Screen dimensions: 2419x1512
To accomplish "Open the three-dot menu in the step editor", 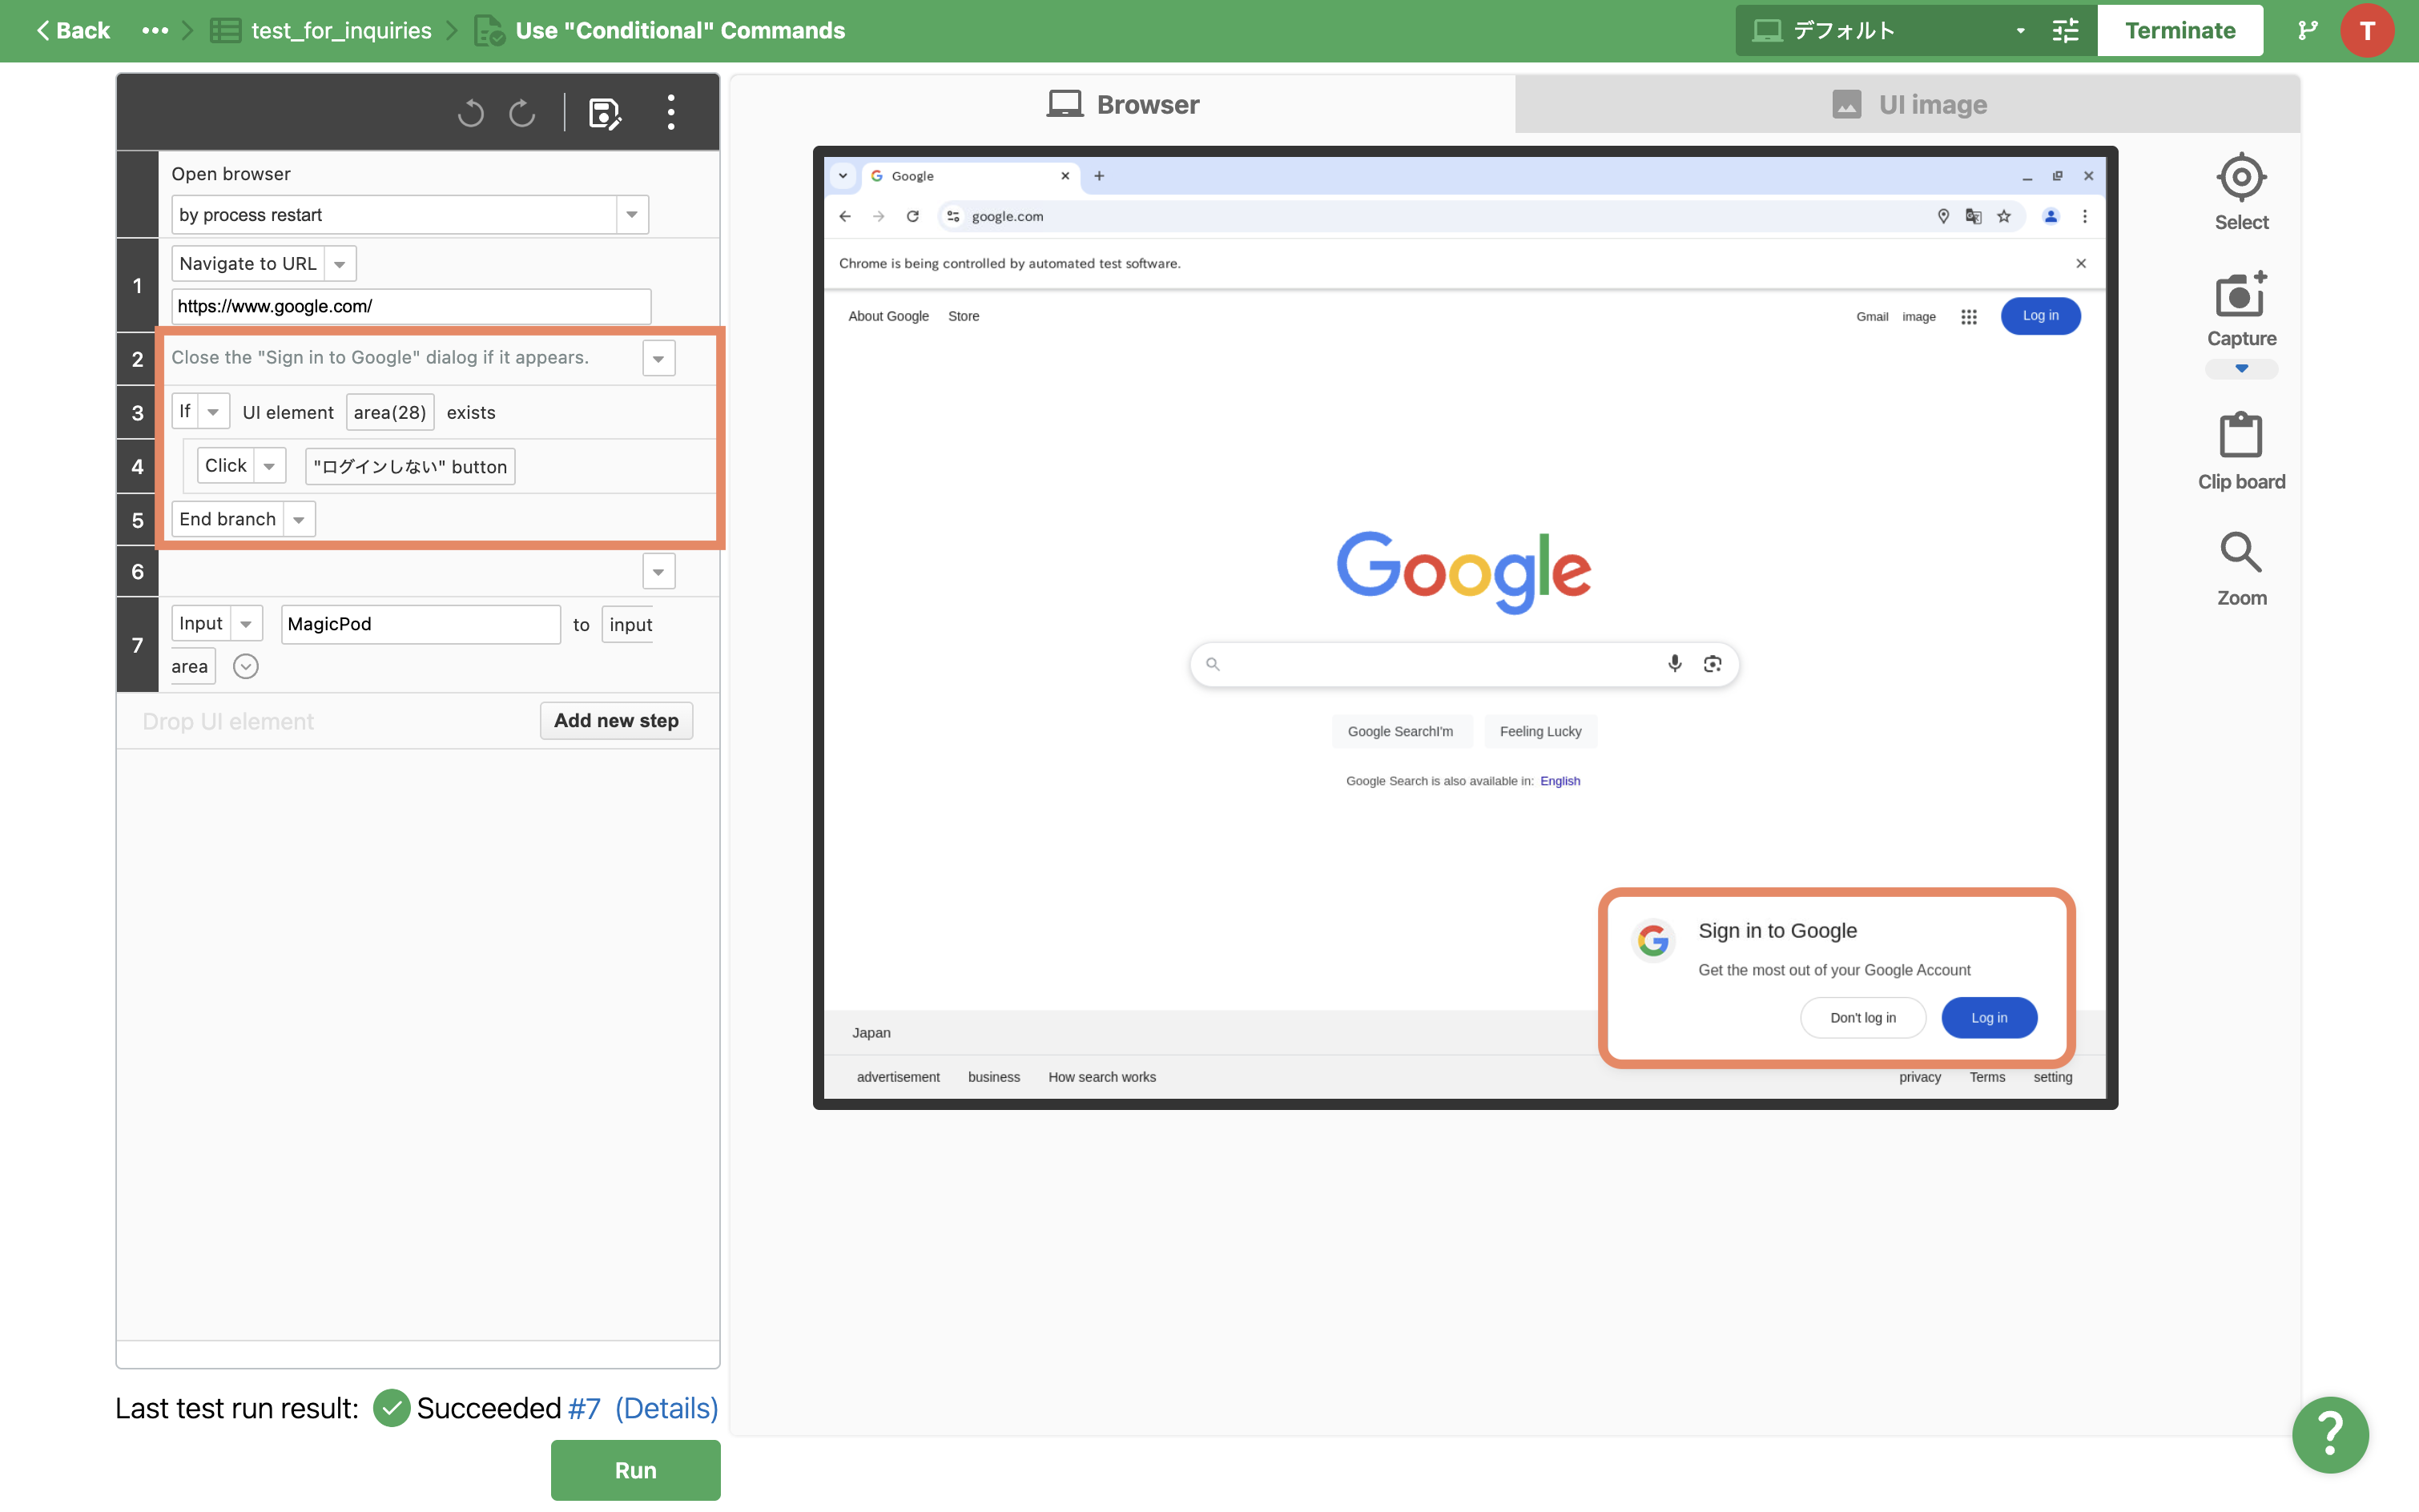I will (x=671, y=112).
